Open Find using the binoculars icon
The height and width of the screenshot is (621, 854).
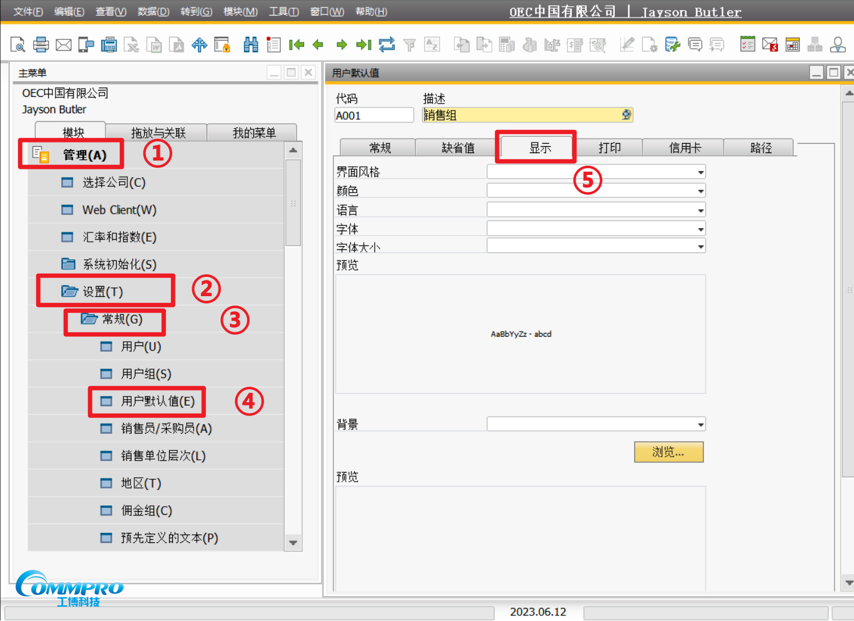tap(250, 44)
